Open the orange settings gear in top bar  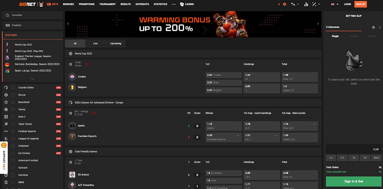[284, 4]
